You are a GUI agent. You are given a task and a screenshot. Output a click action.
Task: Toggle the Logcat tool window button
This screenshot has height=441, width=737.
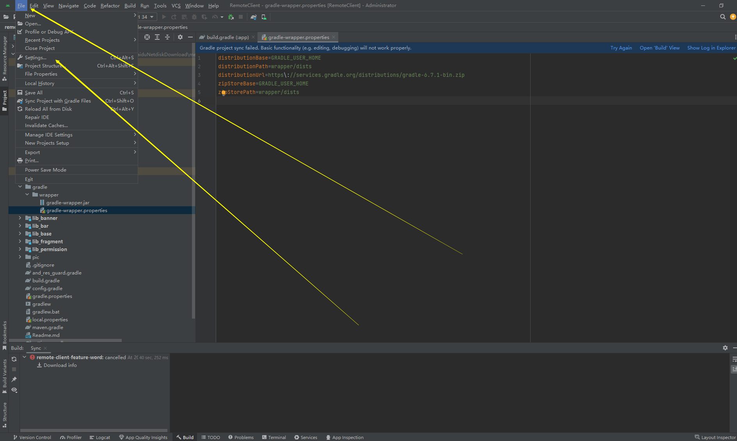click(x=99, y=437)
